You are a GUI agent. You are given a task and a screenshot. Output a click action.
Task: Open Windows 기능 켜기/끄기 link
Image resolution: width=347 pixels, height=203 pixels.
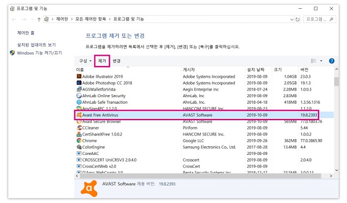(39, 53)
